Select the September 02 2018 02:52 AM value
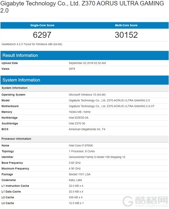 [x=87, y=63]
